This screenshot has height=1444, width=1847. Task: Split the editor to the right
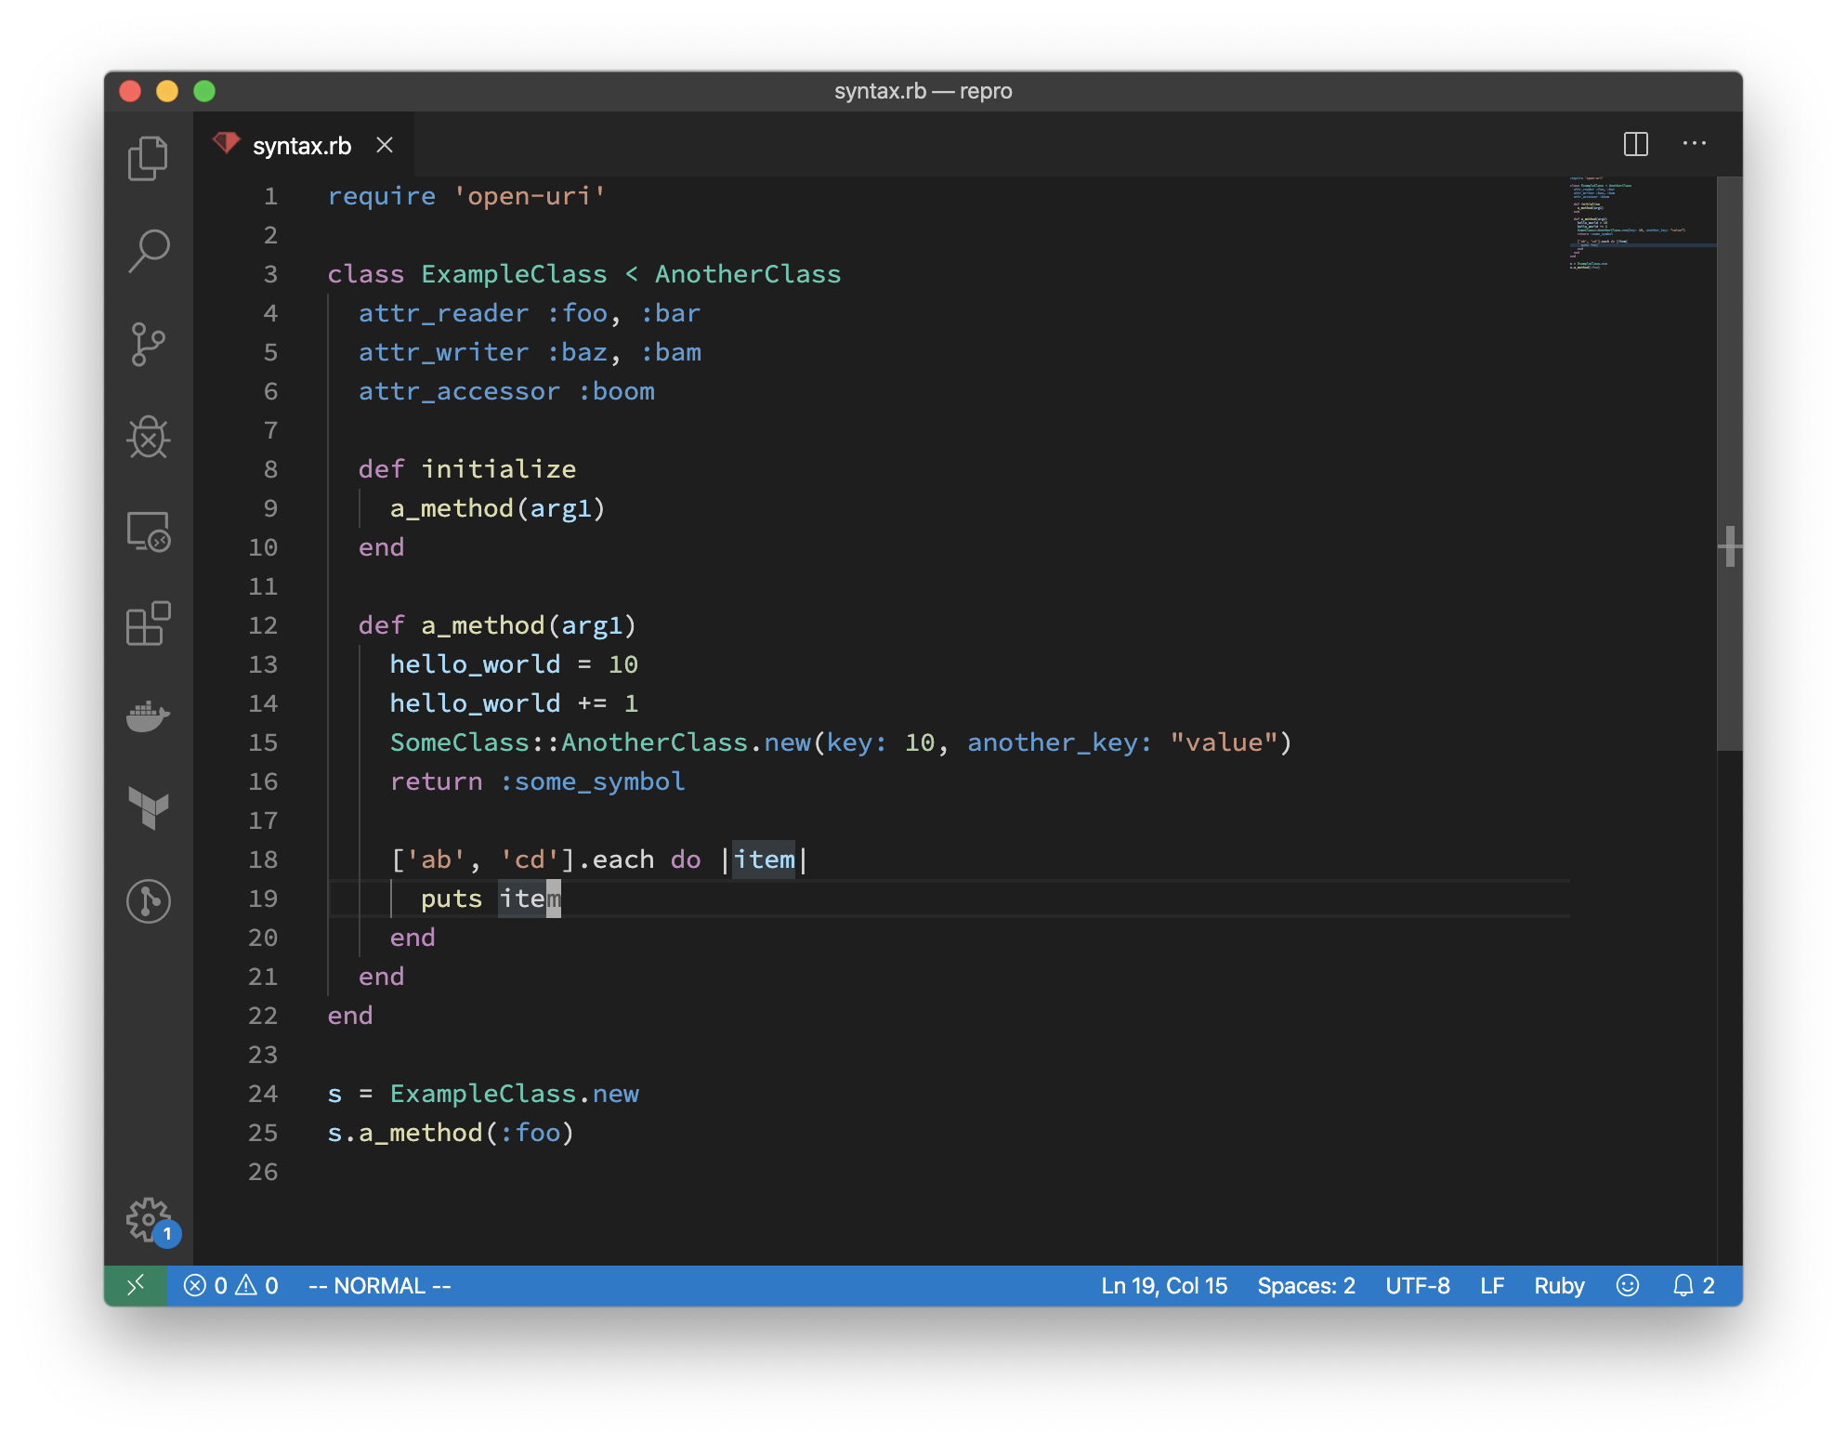pyautogui.click(x=1635, y=144)
